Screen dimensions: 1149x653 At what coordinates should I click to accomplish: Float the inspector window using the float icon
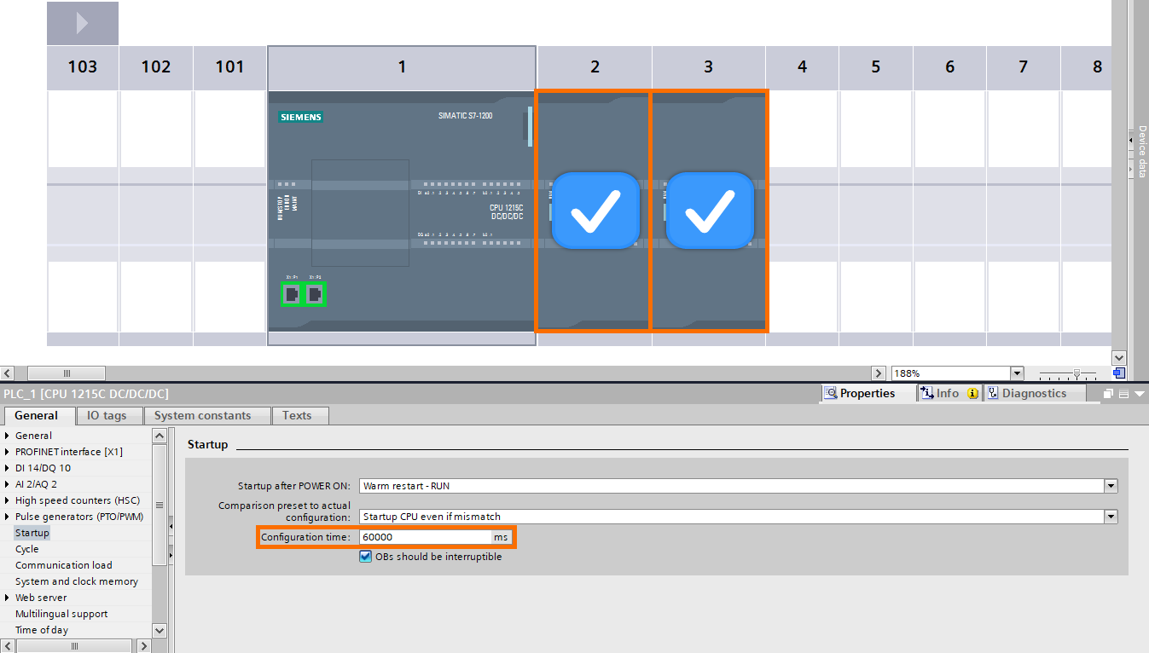[x=1109, y=394]
